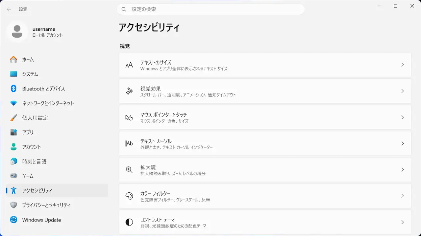This screenshot has height=236, width=421.
Task: Click the マウス ポインターとタッチ pointer icon
Action: pos(129,117)
